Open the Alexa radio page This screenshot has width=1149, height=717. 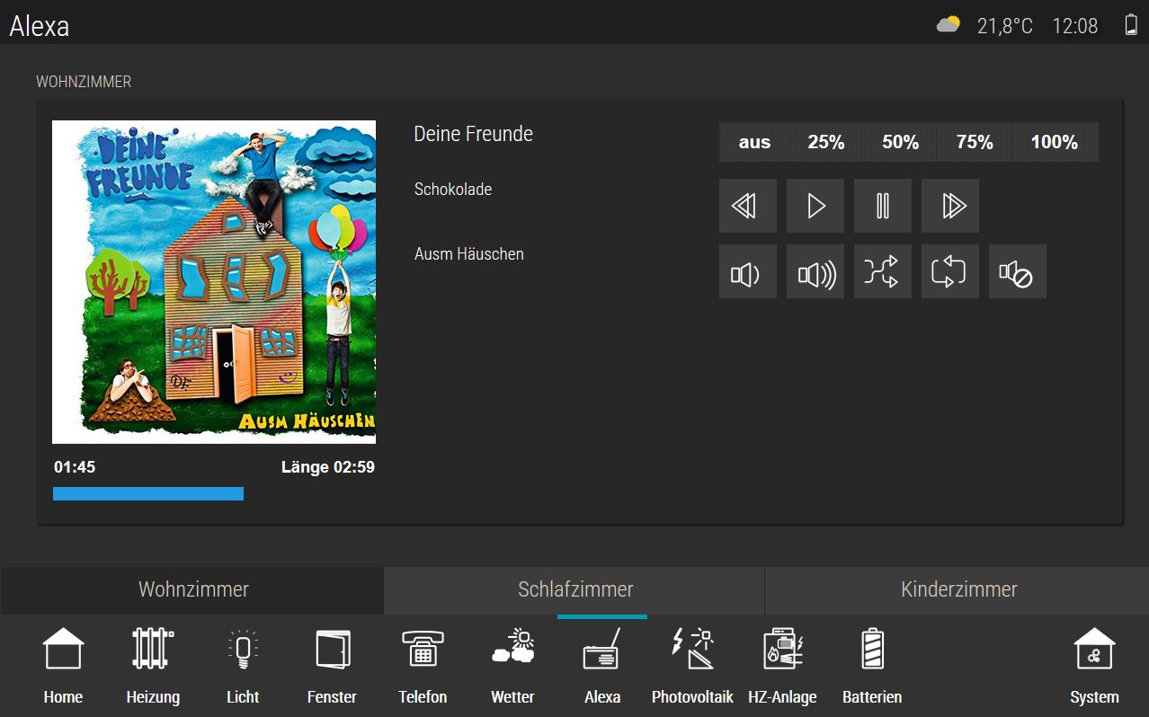pyautogui.click(x=602, y=666)
